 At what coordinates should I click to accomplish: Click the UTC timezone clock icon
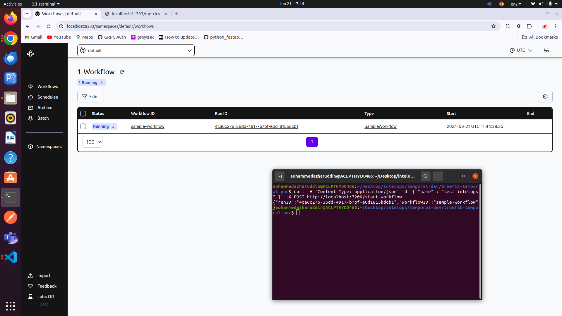pos(513,50)
